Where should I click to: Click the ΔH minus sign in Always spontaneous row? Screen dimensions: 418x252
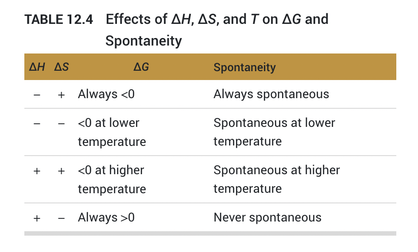(37, 95)
